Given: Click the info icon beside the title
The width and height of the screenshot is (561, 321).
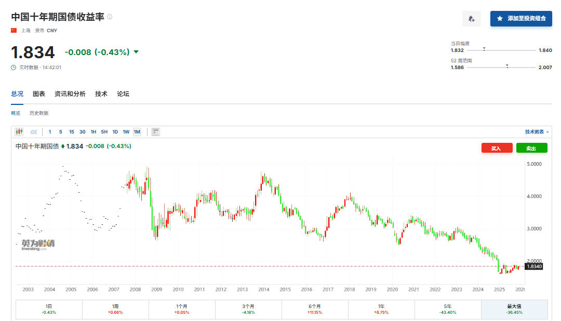Looking at the screenshot, I should click(110, 17).
